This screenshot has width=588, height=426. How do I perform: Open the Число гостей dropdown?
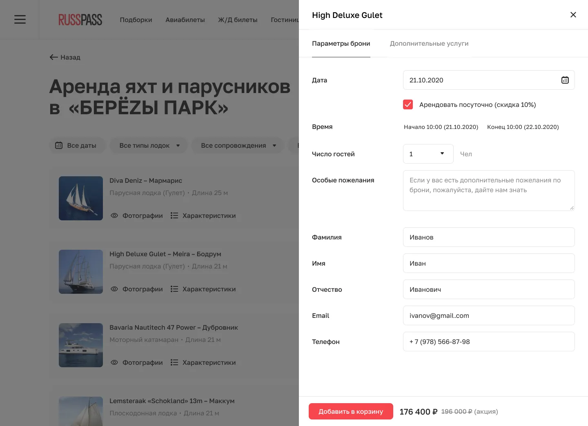click(x=428, y=154)
